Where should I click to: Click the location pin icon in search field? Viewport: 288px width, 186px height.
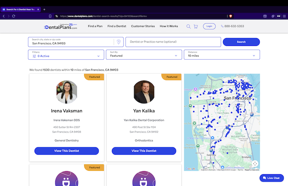tap(118, 42)
